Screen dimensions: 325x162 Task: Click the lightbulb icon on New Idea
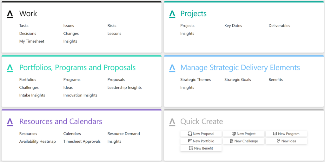(x=278, y=141)
